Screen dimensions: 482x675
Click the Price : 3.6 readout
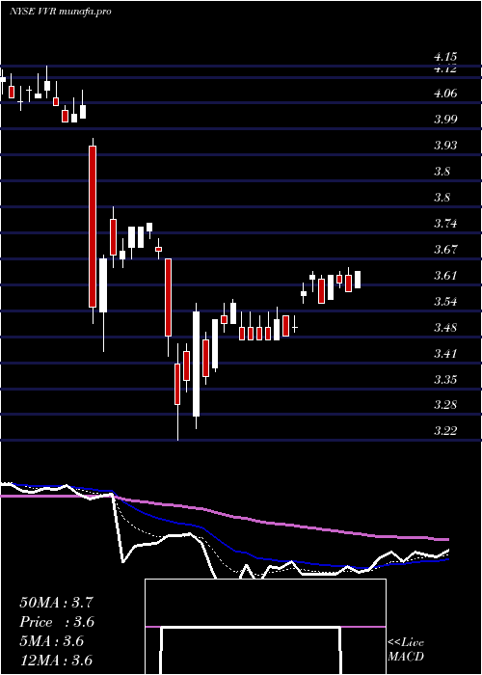56,622
